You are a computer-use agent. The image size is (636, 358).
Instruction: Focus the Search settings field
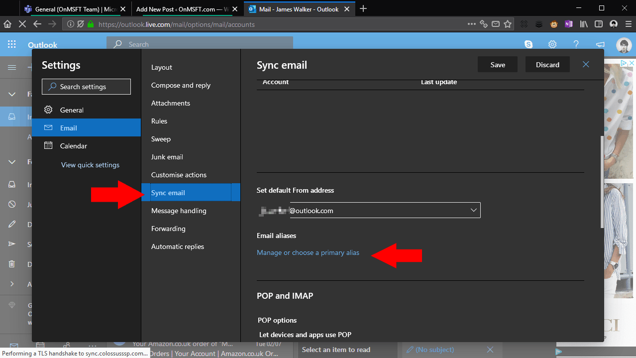pos(86,87)
